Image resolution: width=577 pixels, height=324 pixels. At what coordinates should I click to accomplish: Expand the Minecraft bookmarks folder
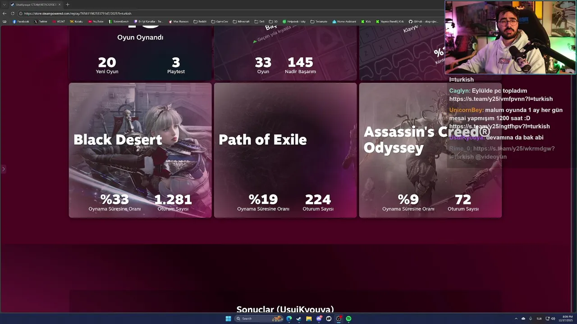tap(241, 22)
